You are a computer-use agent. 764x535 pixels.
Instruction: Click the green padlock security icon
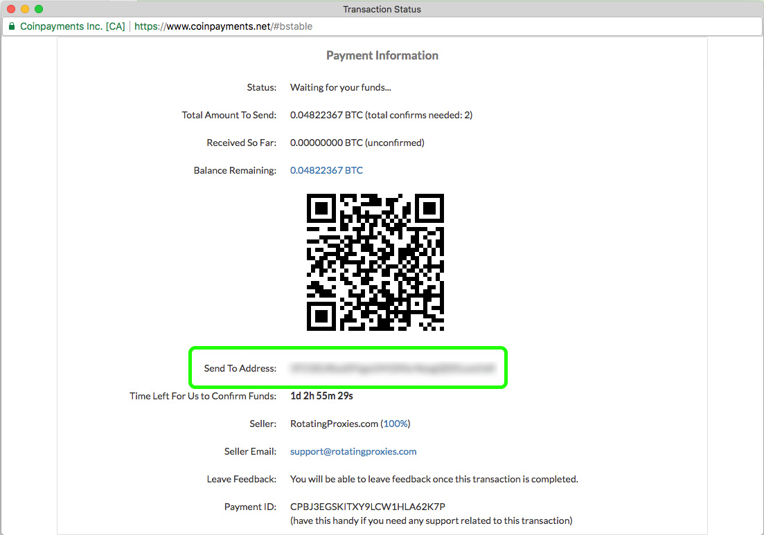click(12, 26)
